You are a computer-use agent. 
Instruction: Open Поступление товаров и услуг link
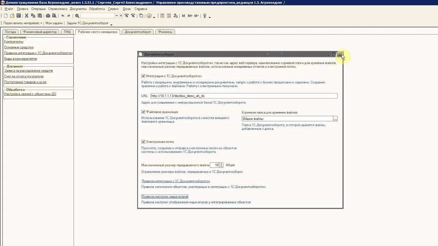[26, 82]
